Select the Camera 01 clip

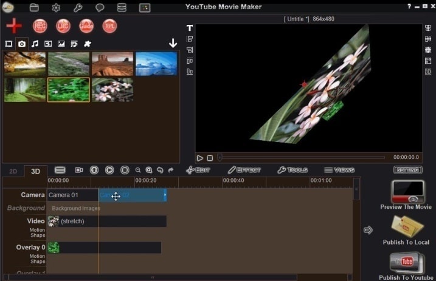[x=72, y=195]
